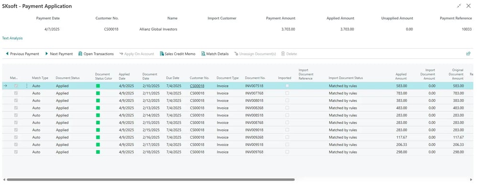Toggle matched checkbox for INV008018
This screenshot has width=478, height=185.
click(16, 100)
